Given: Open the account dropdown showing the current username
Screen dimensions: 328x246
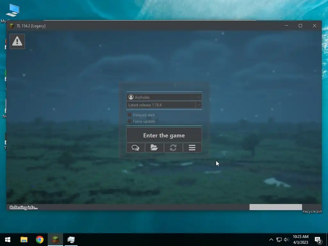Looking at the screenshot, I should [x=164, y=97].
